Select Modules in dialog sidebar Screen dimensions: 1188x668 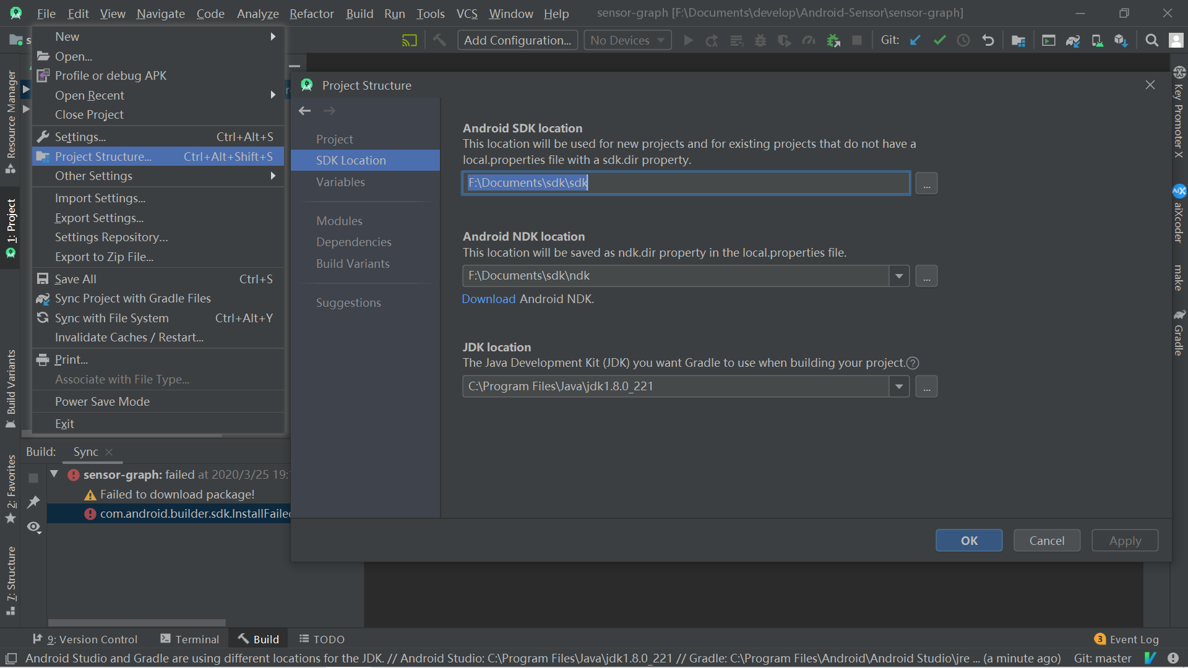[365, 221]
